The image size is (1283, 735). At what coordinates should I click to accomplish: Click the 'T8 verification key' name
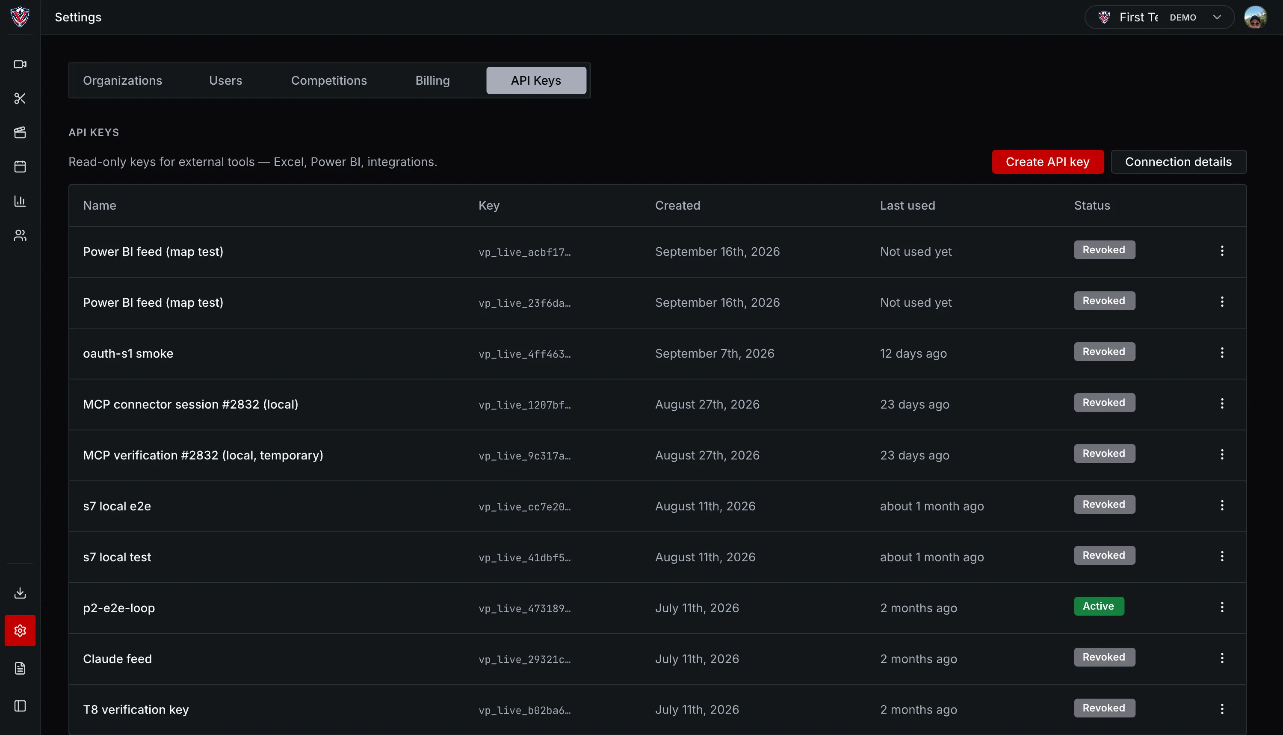click(x=136, y=710)
